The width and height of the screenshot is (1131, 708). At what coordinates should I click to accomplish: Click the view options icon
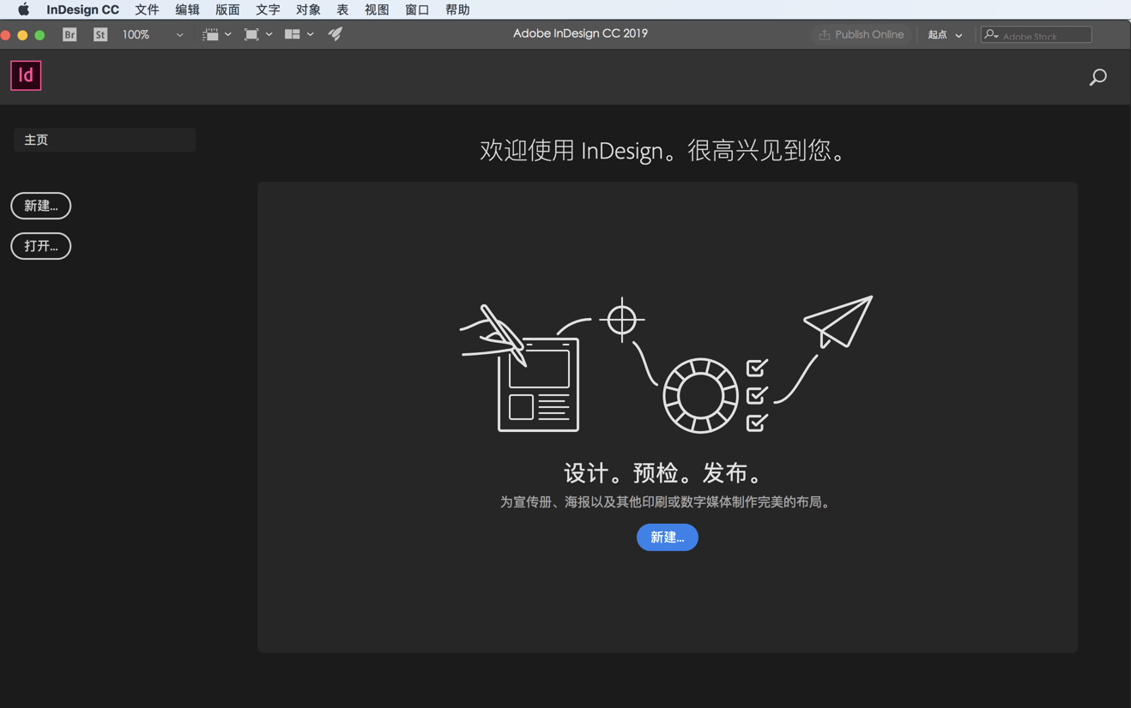(x=210, y=34)
